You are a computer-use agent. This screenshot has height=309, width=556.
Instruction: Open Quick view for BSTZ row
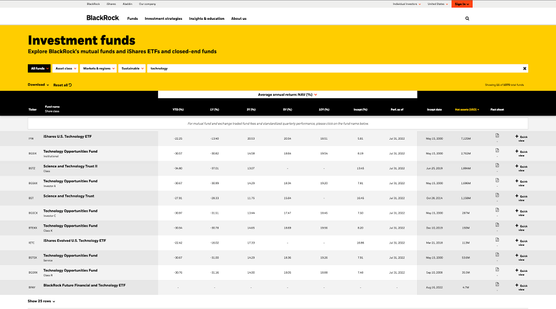[x=521, y=168]
